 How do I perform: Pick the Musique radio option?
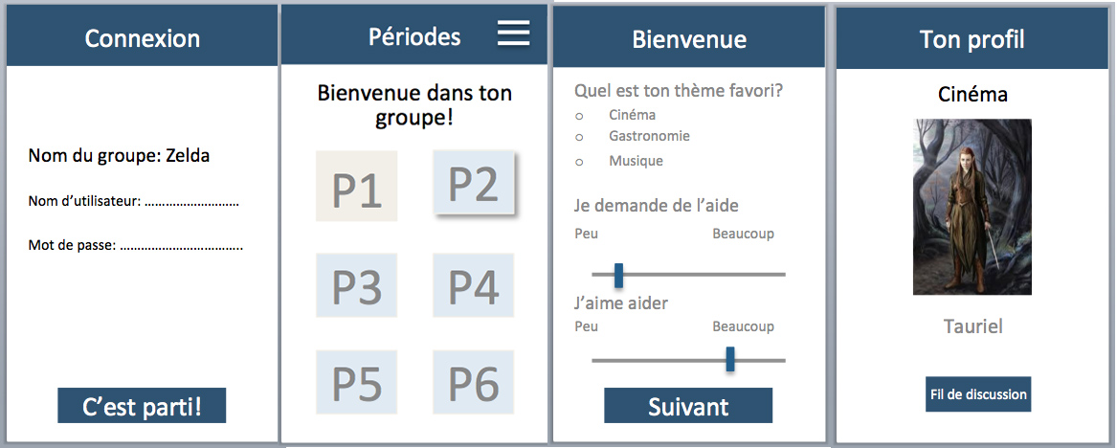pyautogui.click(x=579, y=163)
